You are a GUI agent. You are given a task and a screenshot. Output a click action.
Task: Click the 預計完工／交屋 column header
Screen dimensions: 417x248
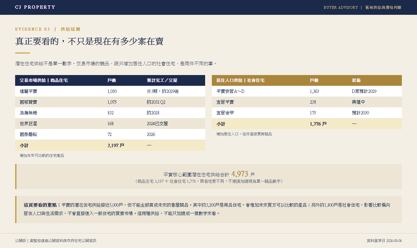162,80
